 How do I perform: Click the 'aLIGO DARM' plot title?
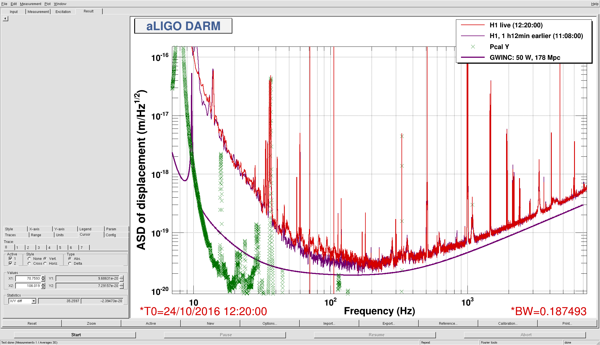(183, 26)
